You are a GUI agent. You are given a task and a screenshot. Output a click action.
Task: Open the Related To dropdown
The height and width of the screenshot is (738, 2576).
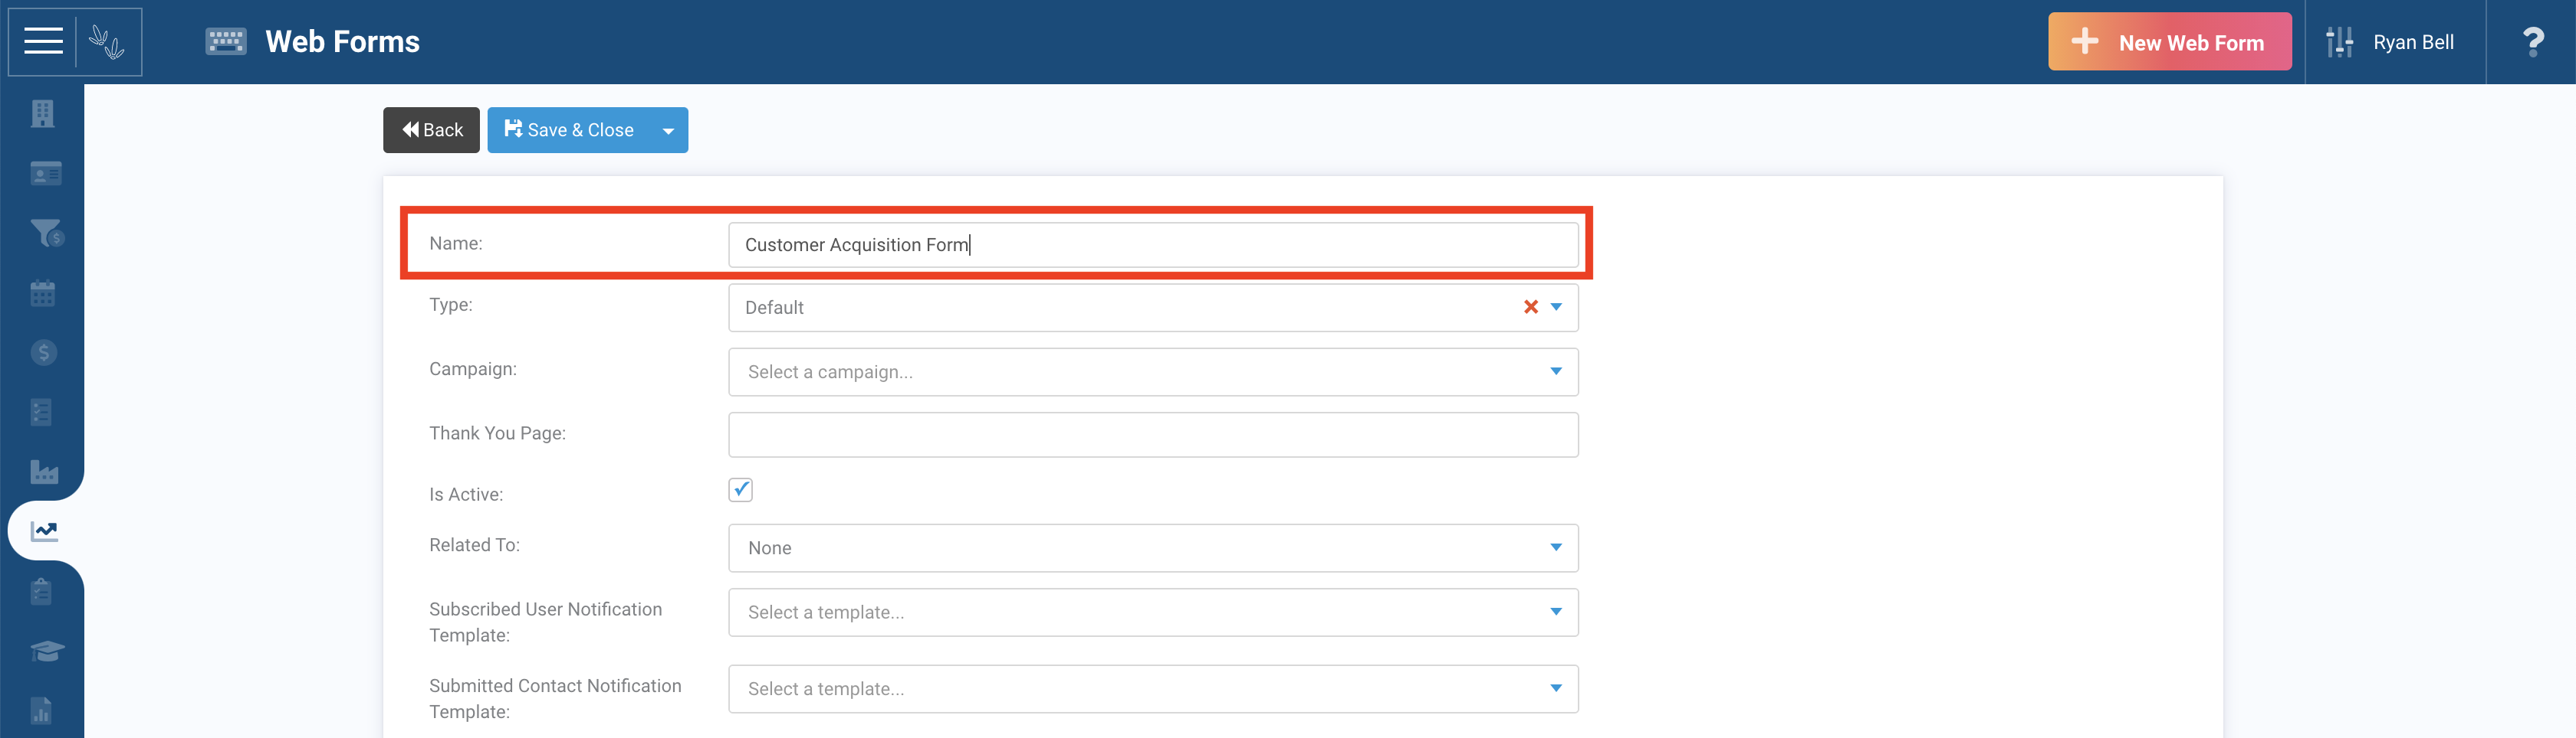1153,548
